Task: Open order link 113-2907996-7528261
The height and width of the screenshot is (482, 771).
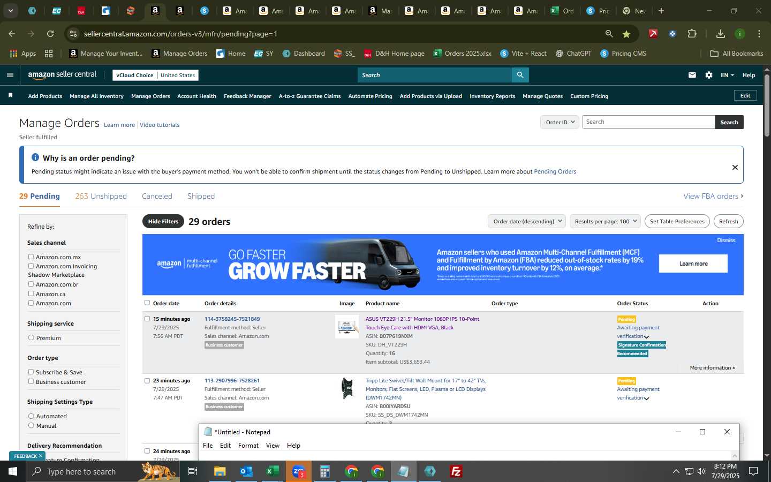Action: point(232,381)
